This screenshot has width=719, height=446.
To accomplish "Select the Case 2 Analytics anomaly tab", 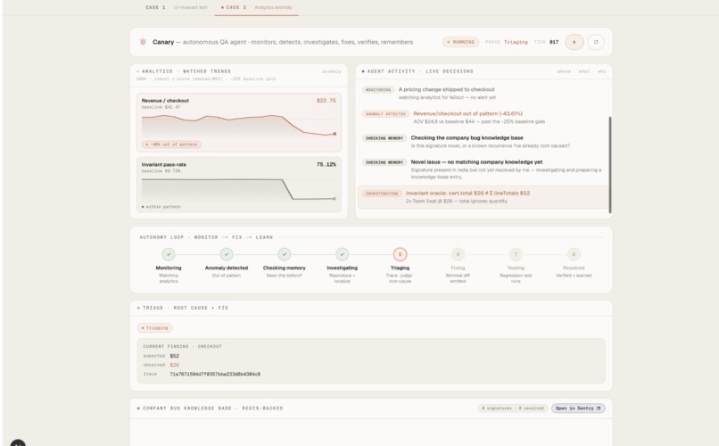I will pos(256,7).
